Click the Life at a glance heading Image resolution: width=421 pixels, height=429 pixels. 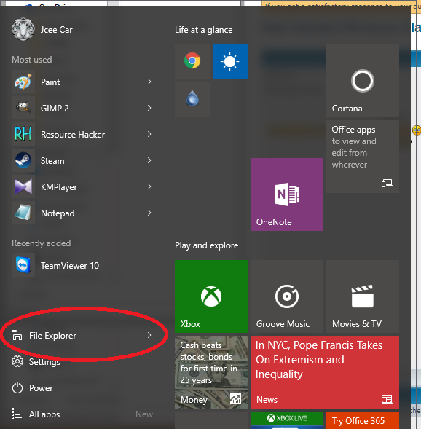pos(203,30)
